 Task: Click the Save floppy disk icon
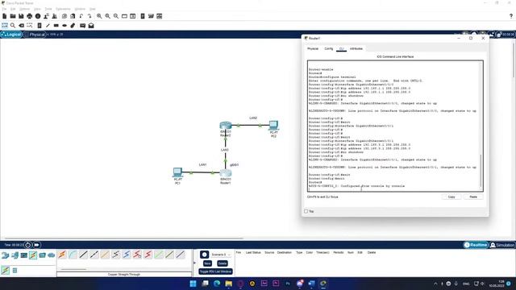[x=21, y=16]
